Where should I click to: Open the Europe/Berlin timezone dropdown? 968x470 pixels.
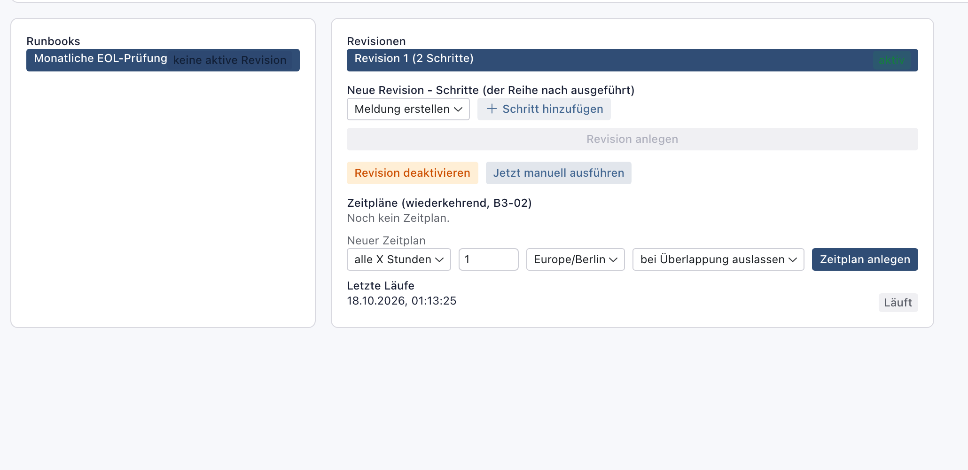(x=575, y=259)
